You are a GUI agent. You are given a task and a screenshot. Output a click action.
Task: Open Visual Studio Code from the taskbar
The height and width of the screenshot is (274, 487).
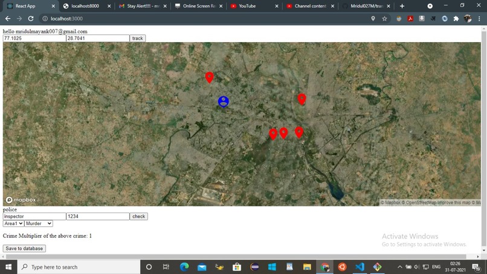[360, 267]
